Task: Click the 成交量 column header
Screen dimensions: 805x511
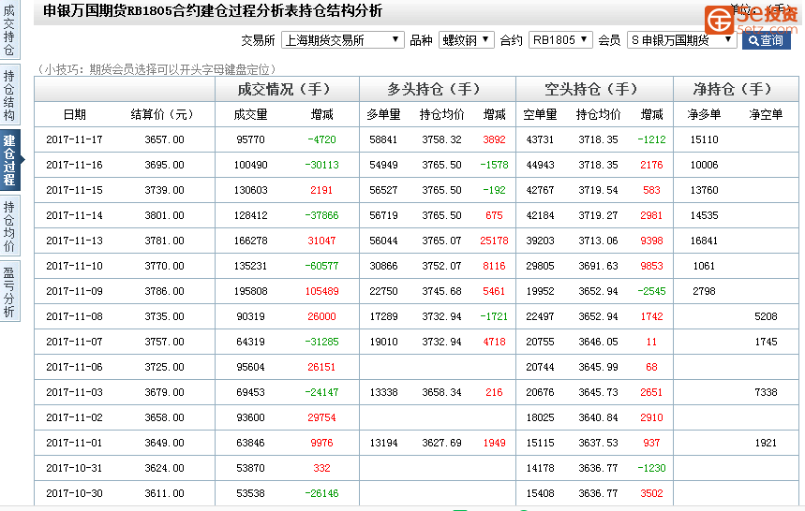Action: (250, 114)
